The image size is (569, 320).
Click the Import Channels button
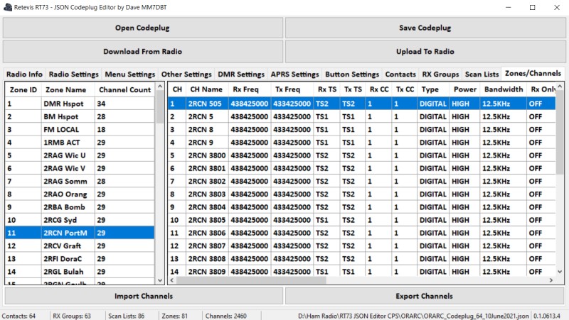click(144, 296)
